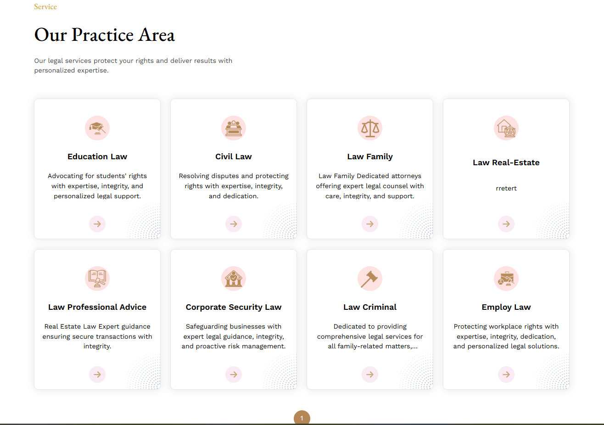
Task: Click the Civil Law judge panel icon
Action: 234,128
